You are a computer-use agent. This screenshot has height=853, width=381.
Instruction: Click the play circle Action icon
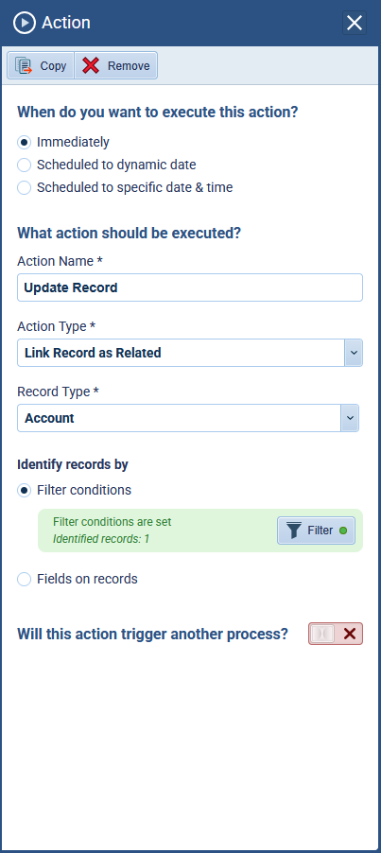point(25,23)
